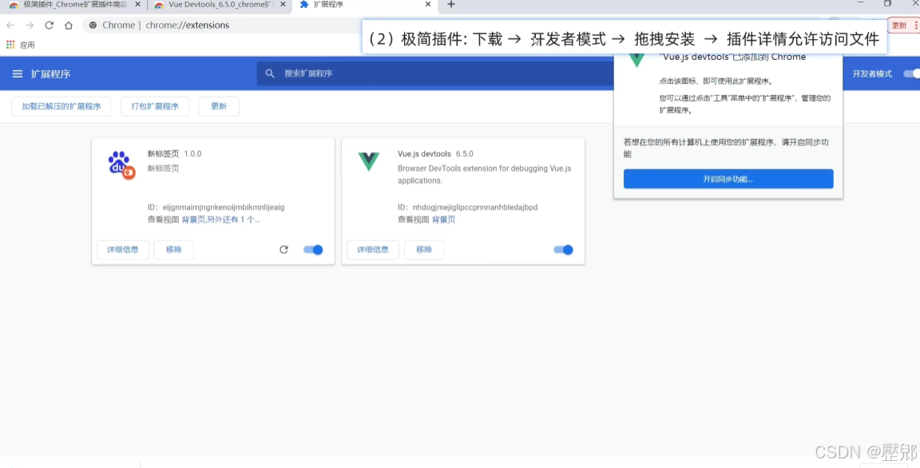The image size is (920, 468).
Task: Click the Vue logo in the added-to-Chrome popup
Action: click(636, 60)
